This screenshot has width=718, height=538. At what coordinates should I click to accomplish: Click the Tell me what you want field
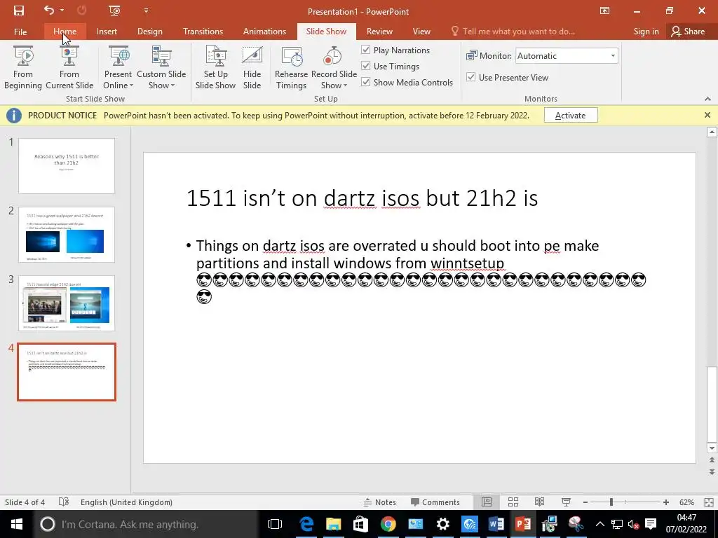tap(513, 32)
